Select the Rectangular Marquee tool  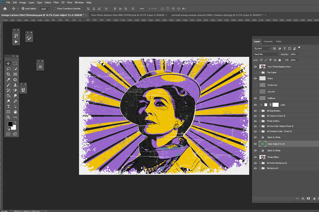[15, 63]
